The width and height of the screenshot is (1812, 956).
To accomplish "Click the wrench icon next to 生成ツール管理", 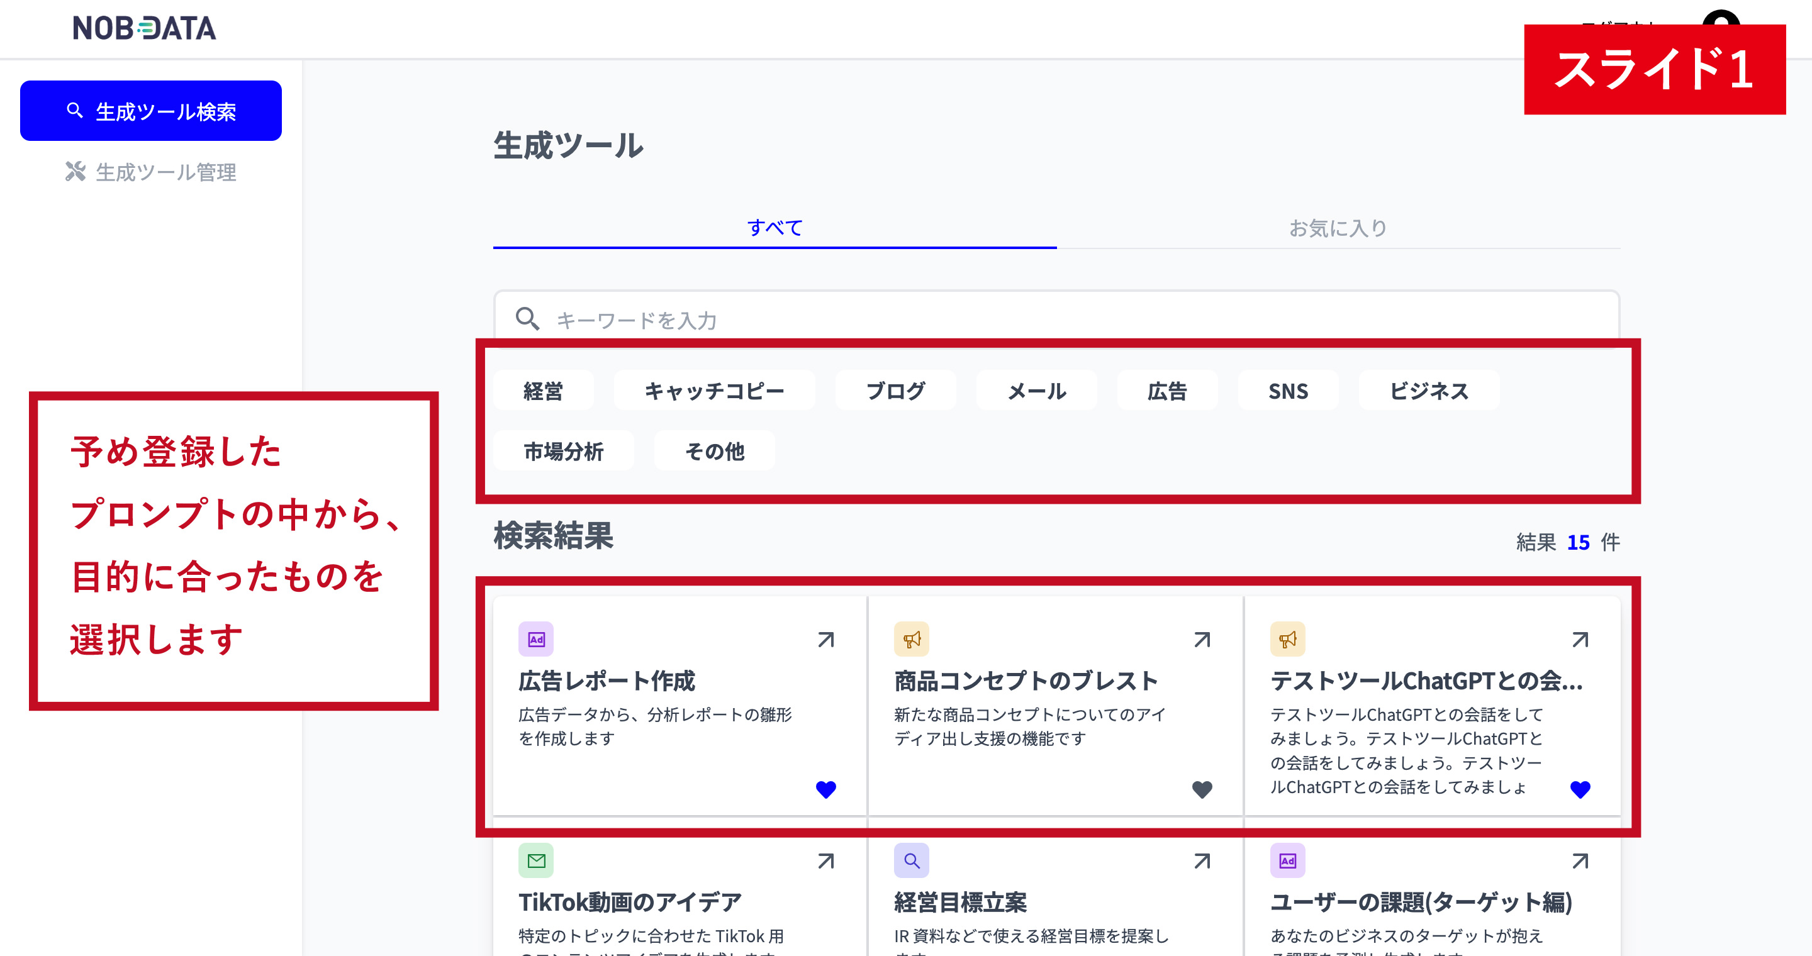I will [x=75, y=172].
